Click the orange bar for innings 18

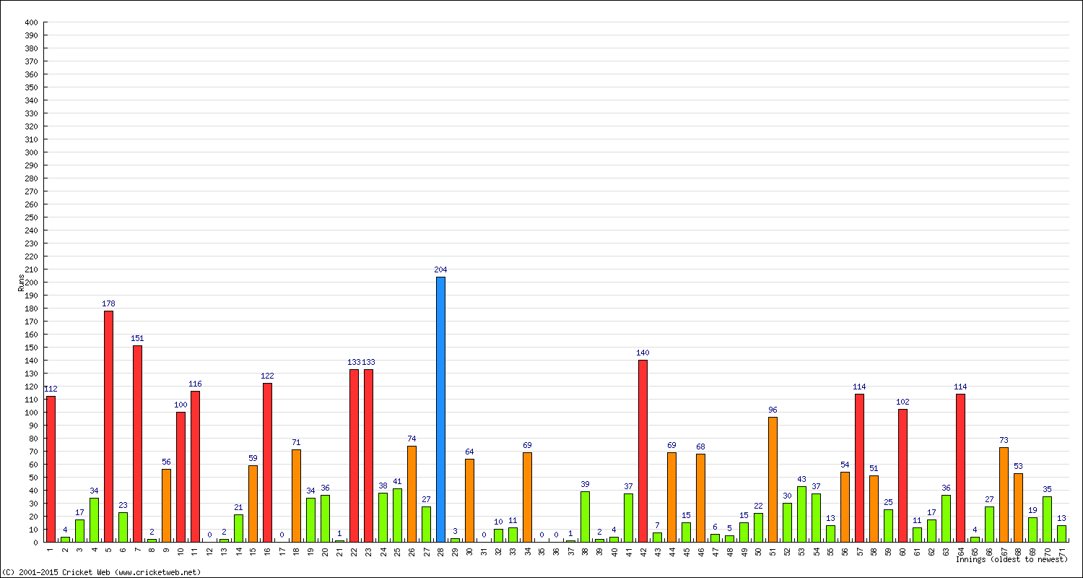(x=296, y=496)
